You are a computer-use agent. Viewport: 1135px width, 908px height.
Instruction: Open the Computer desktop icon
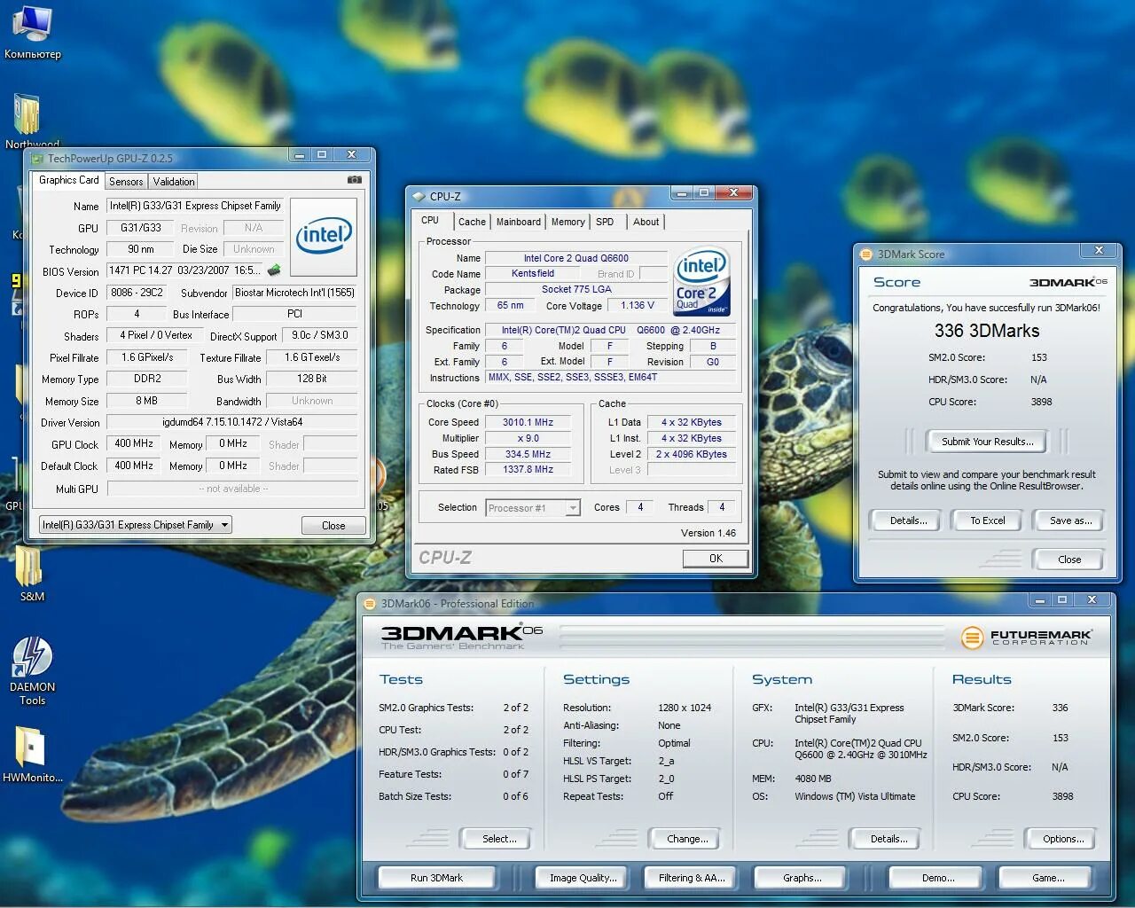[32, 33]
